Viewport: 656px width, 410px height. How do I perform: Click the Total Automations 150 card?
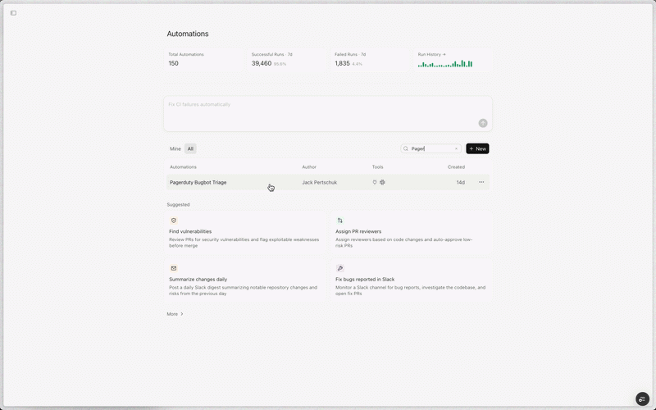[x=203, y=60]
